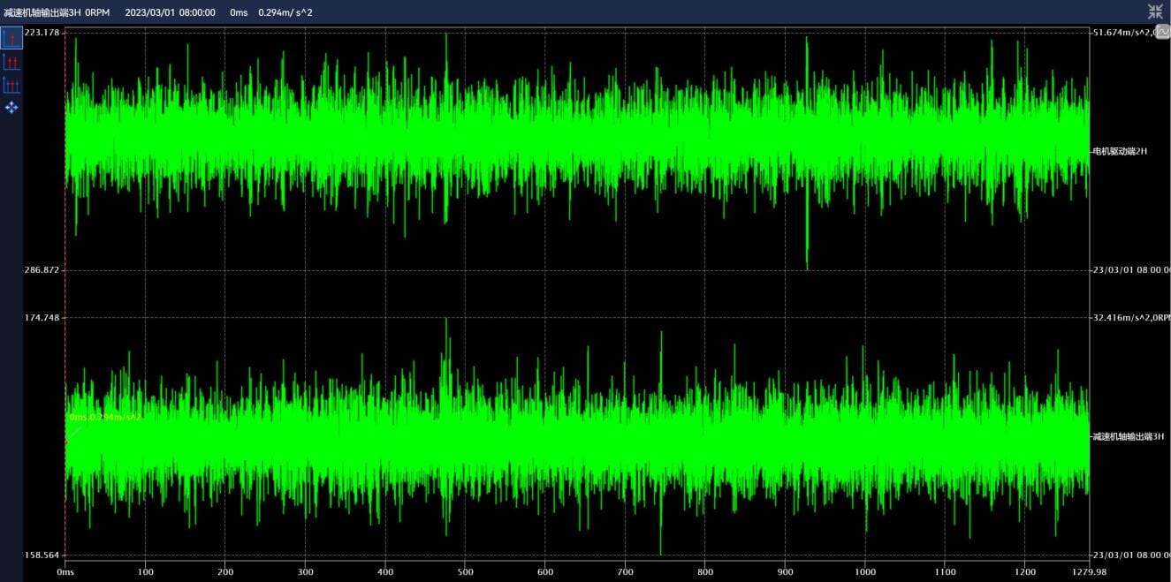
Task: Click the 51.674m/s^2 peak label
Action: 1126,33
